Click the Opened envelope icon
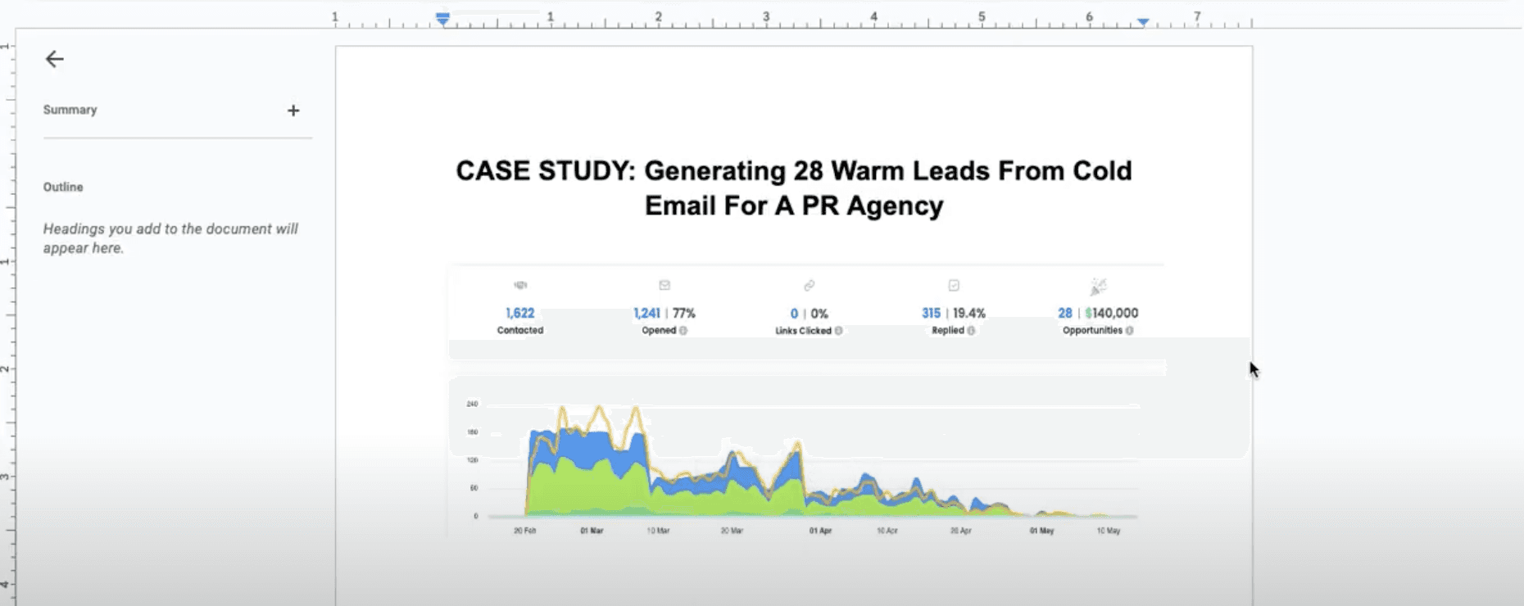The image size is (1524, 606). pos(664,285)
